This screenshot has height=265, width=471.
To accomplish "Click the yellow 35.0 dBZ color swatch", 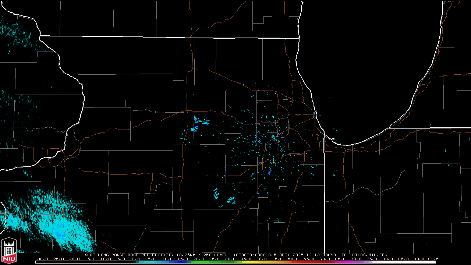I will pyautogui.click(x=245, y=262).
